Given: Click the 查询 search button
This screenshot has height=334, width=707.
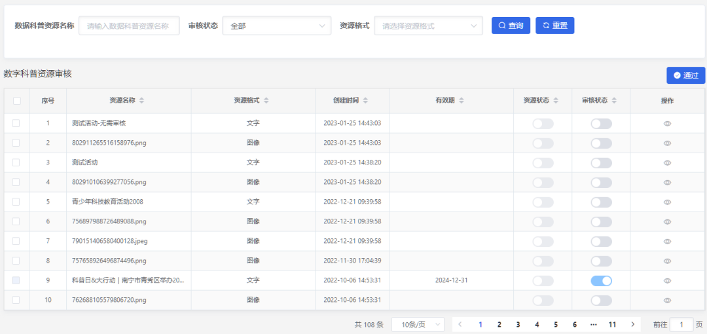Looking at the screenshot, I should (511, 26).
